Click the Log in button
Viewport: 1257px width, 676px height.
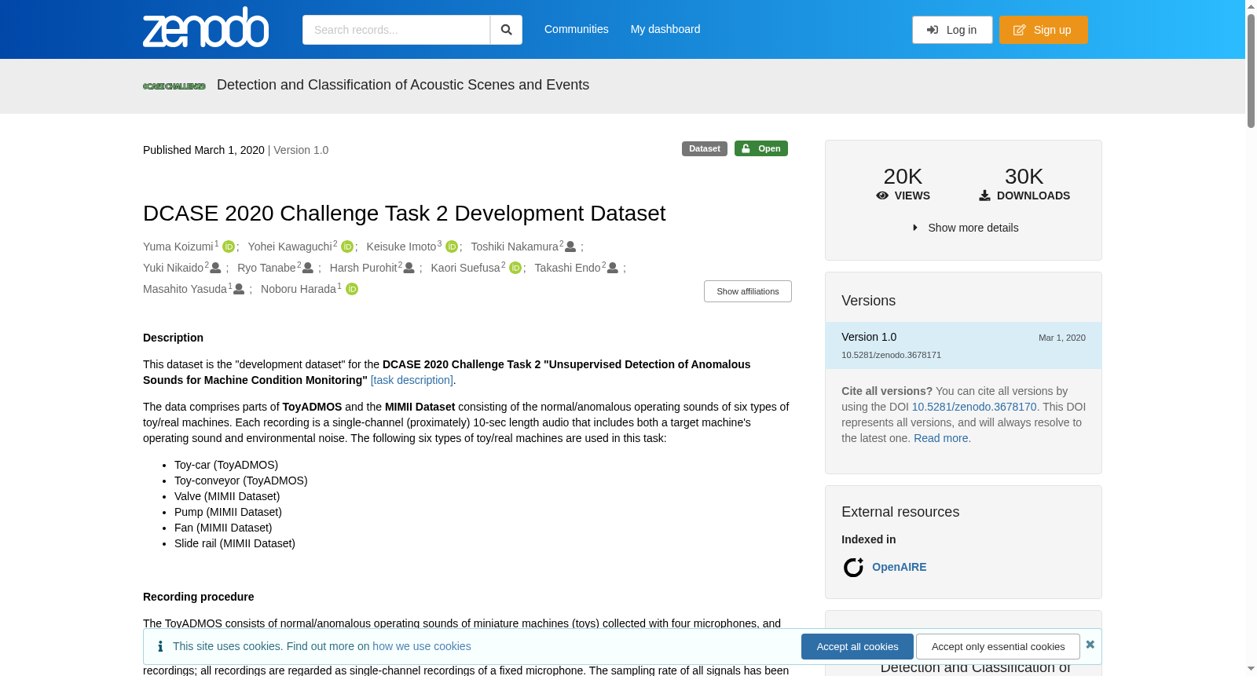[x=952, y=30]
